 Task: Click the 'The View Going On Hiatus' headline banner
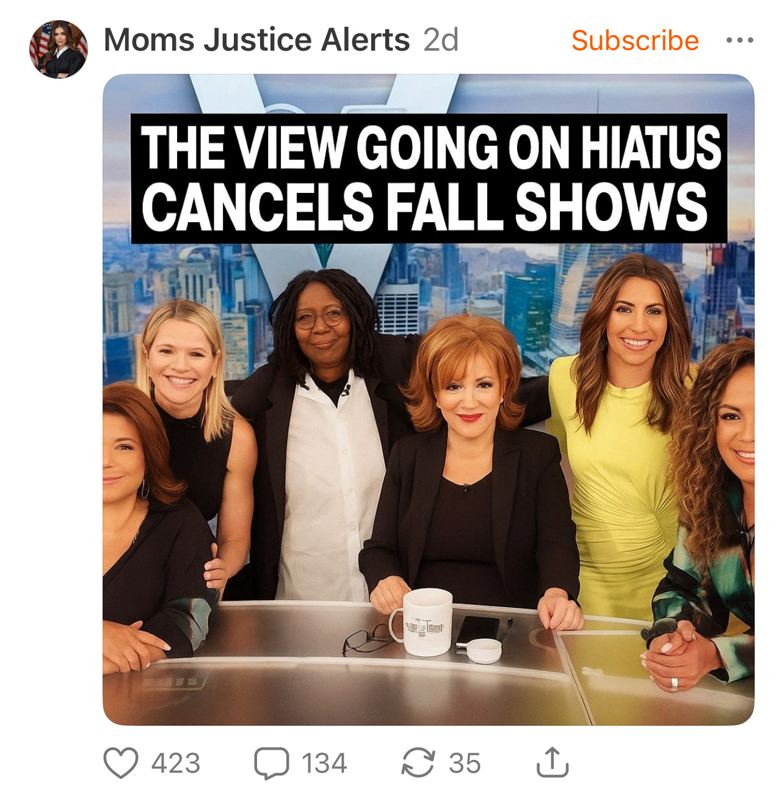click(430, 146)
